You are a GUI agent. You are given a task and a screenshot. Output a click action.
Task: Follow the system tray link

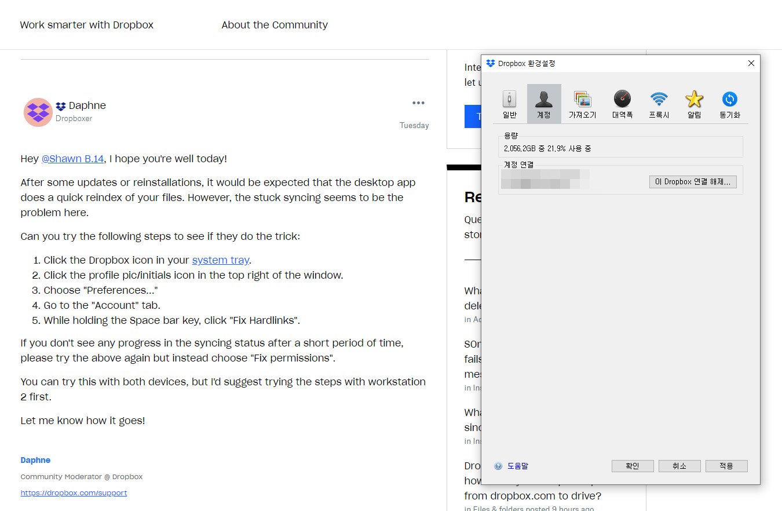[221, 260]
